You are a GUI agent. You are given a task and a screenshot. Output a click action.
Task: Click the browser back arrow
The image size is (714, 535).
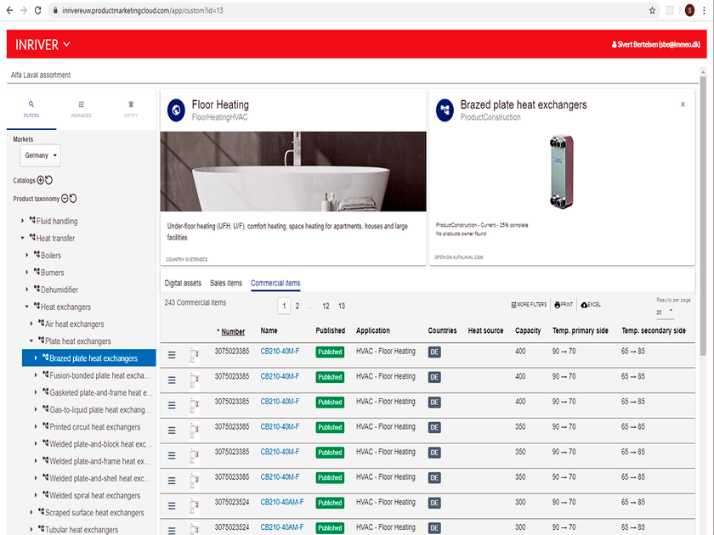9,10
